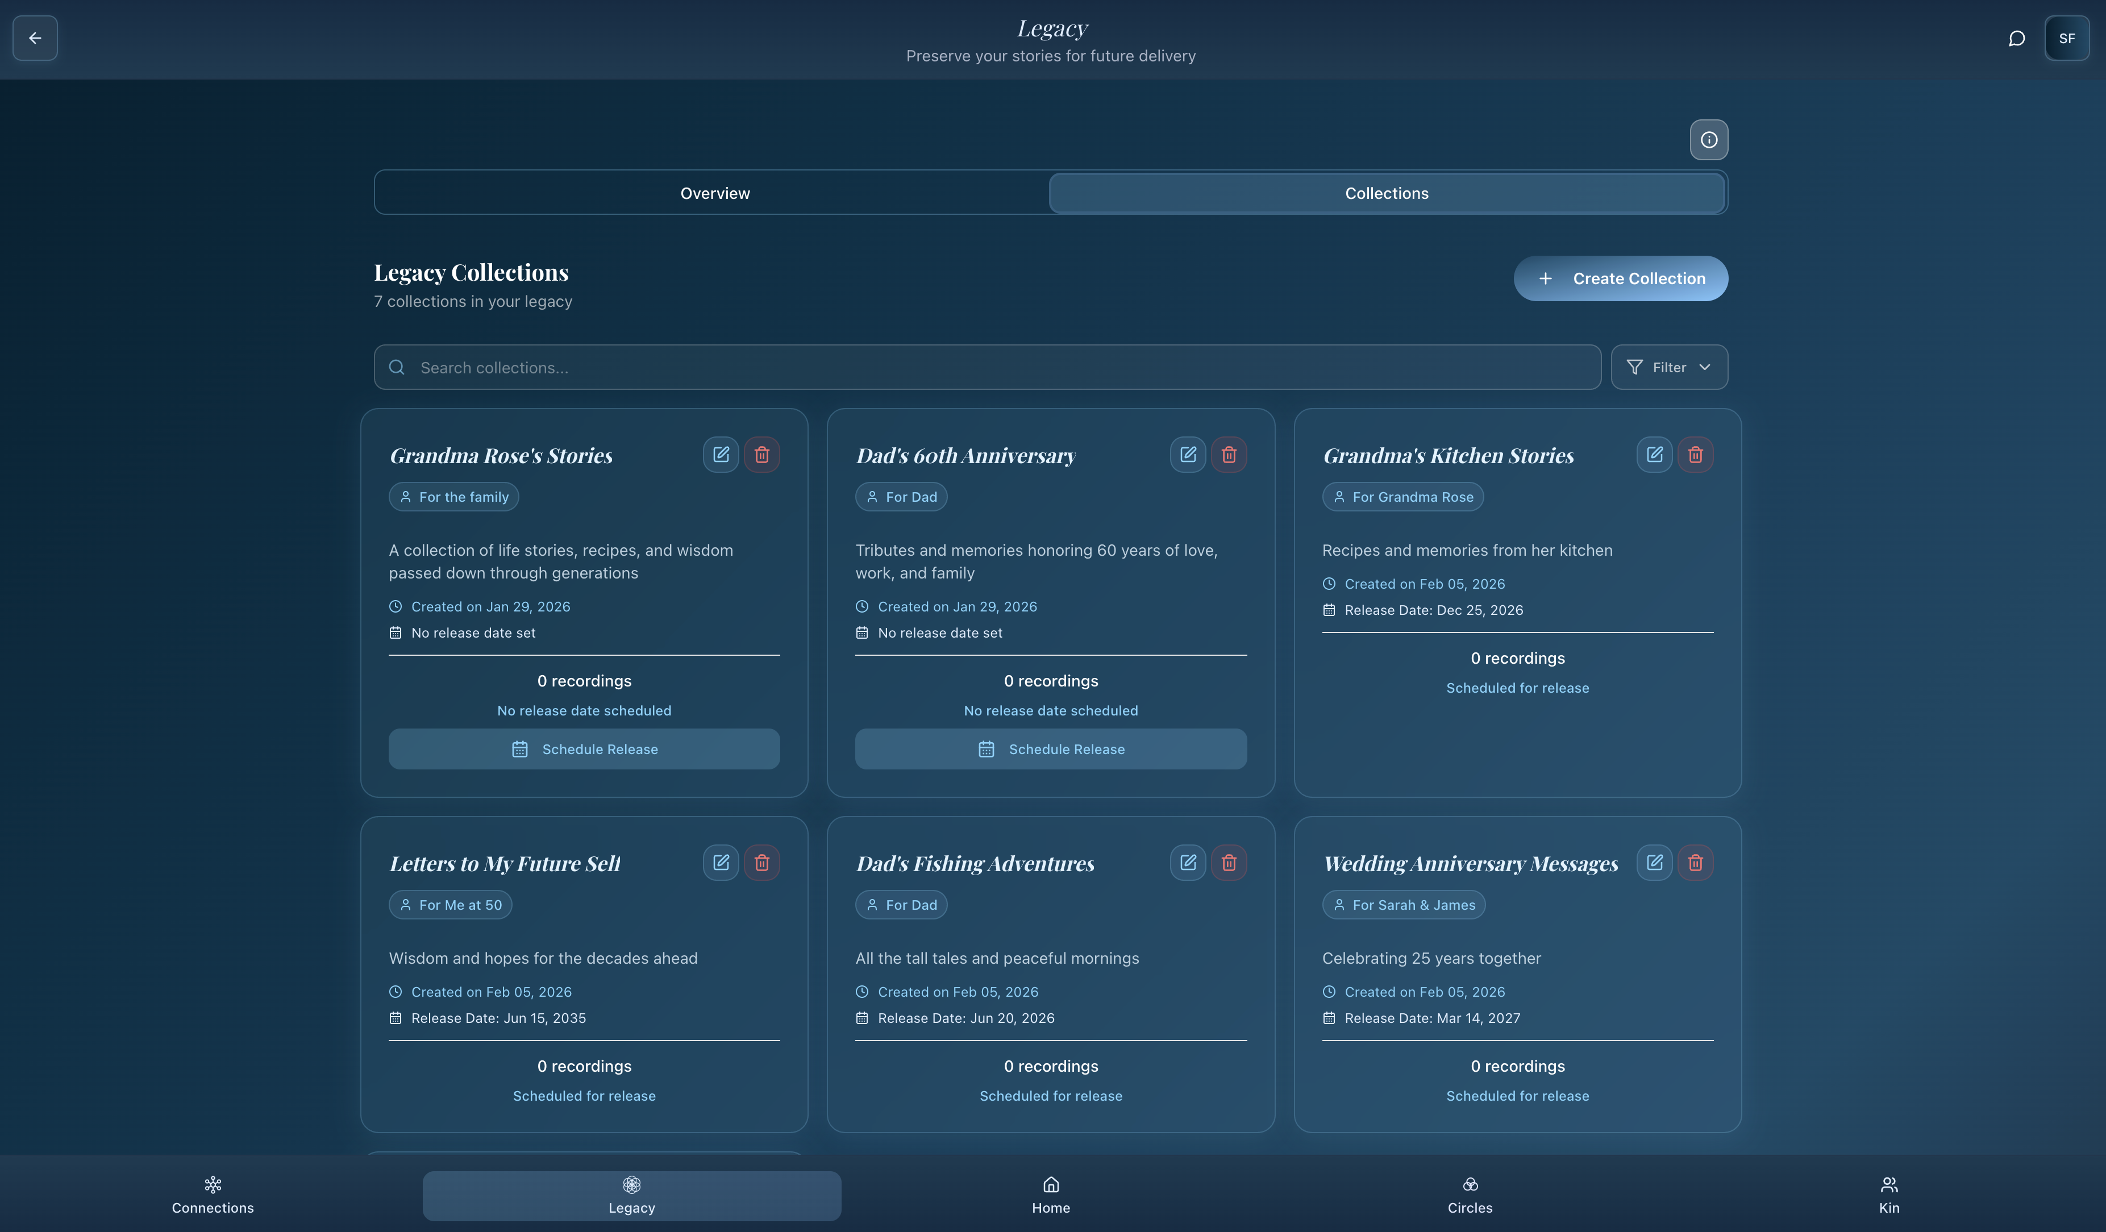Select the Collections tab
Screen dimensions: 2106x1232
[1387, 193]
